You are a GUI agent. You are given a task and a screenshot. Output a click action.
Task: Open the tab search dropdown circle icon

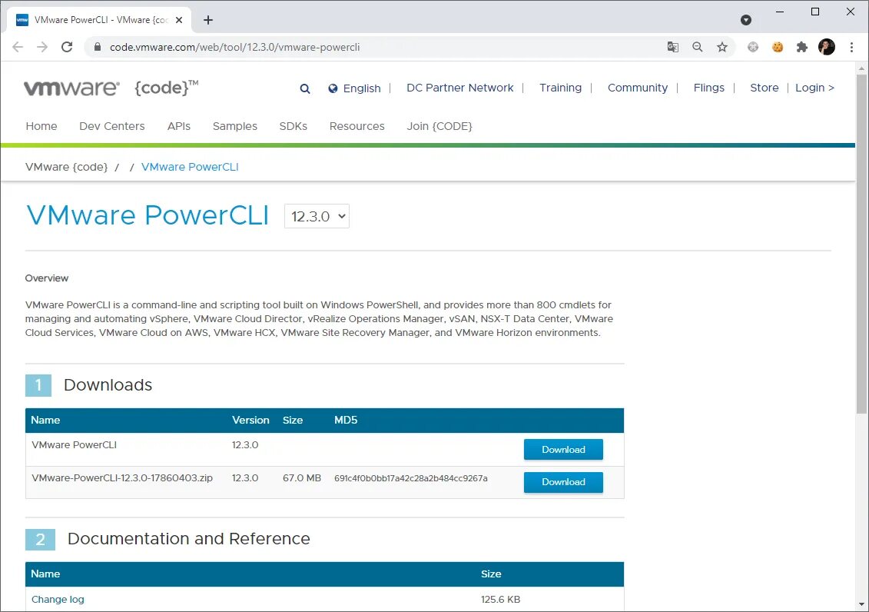(x=746, y=20)
